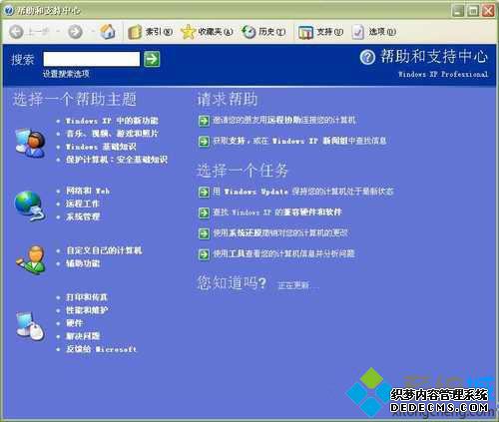This screenshot has height=422, width=499.
Task: Click the Forward arrow button
Action: click(75, 32)
